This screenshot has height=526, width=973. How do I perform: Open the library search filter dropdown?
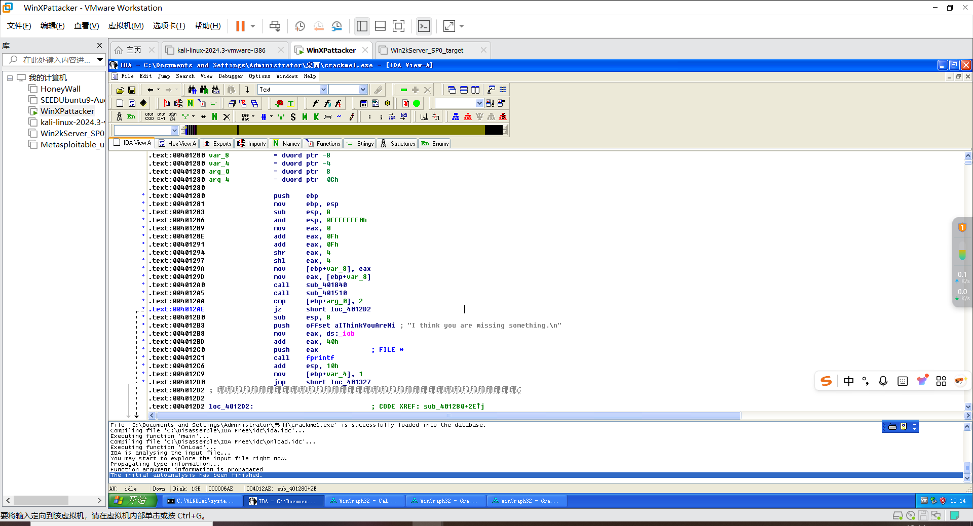click(x=100, y=60)
